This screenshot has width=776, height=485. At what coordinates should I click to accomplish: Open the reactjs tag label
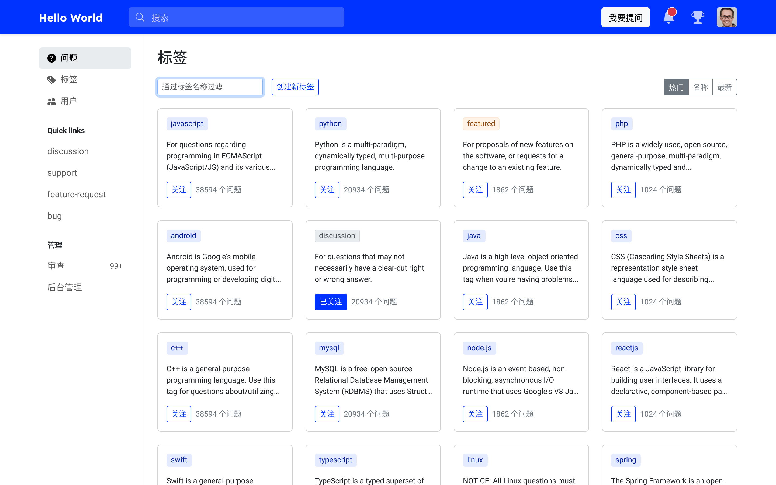point(626,348)
